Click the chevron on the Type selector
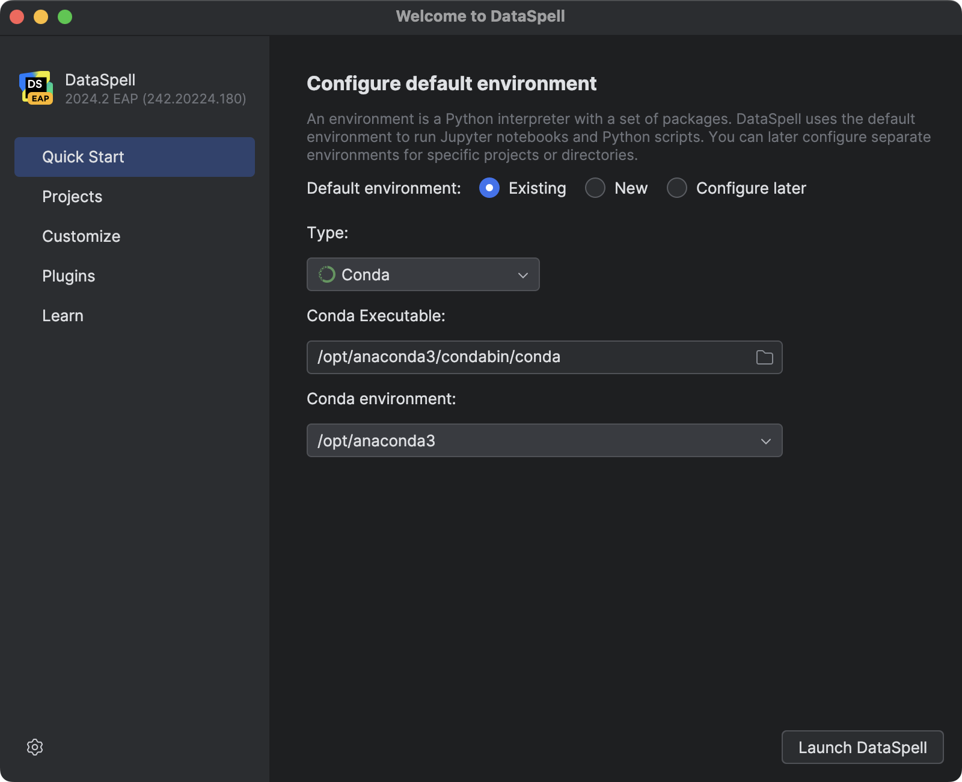Image resolution: width=962 pixels, height=782 pixels. click(522, 274)
